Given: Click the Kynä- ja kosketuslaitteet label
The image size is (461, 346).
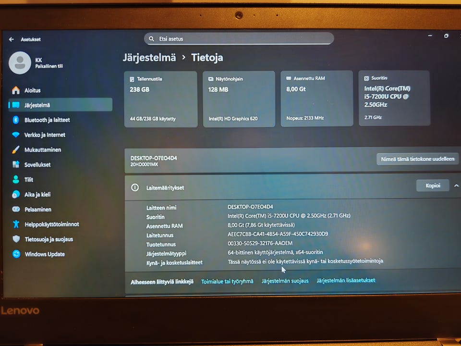Looking at the screenshot, I should (174, 262).
